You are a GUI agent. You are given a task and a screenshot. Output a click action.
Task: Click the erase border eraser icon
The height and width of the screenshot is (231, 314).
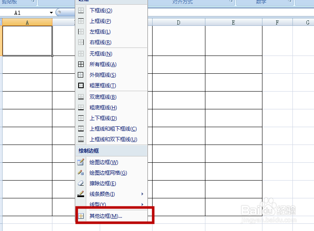tap(81, 184)
